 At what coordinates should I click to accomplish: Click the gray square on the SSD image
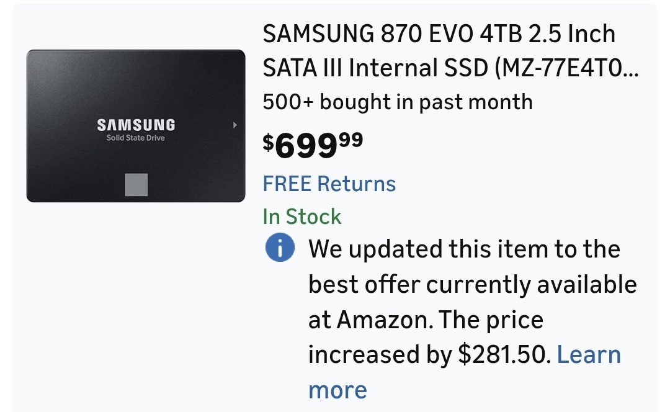(136, 185)
